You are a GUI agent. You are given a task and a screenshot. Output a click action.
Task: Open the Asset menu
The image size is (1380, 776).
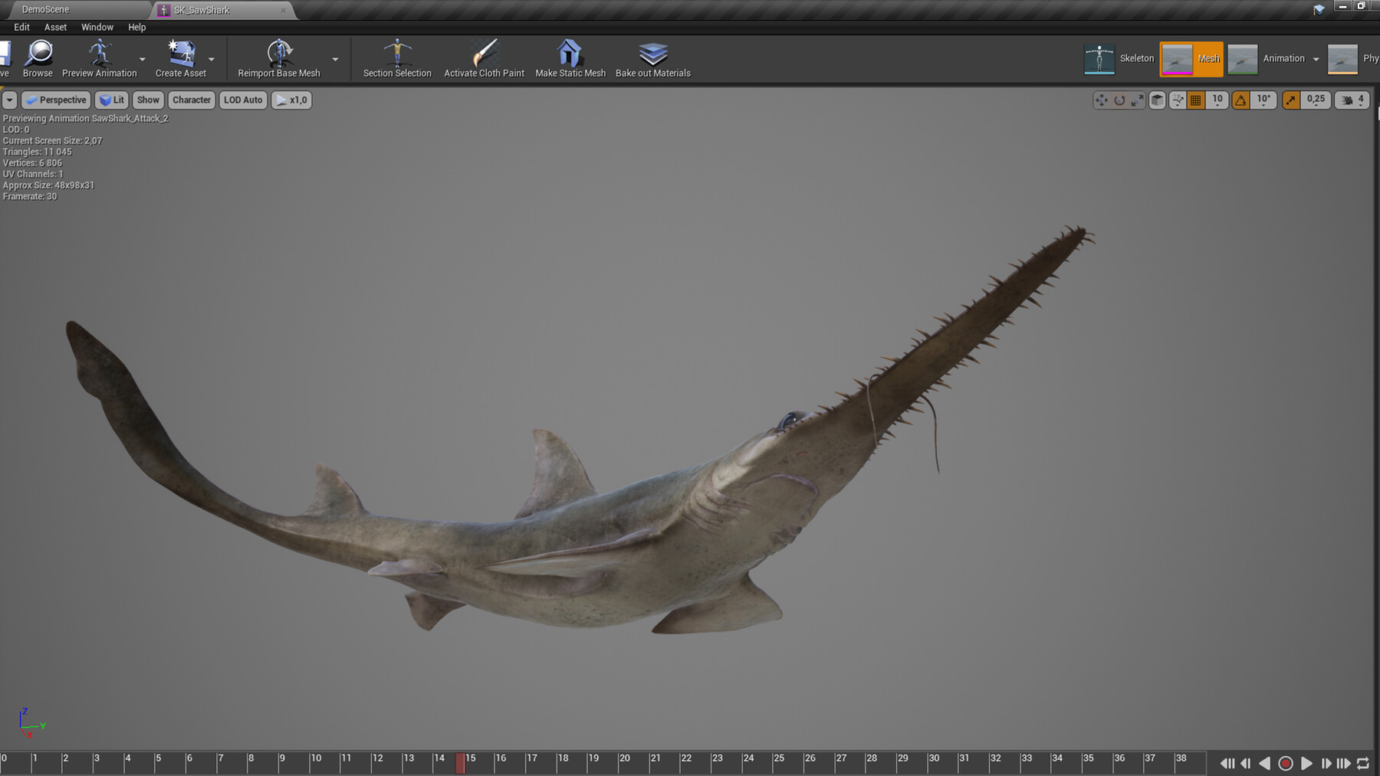(55, 27)
